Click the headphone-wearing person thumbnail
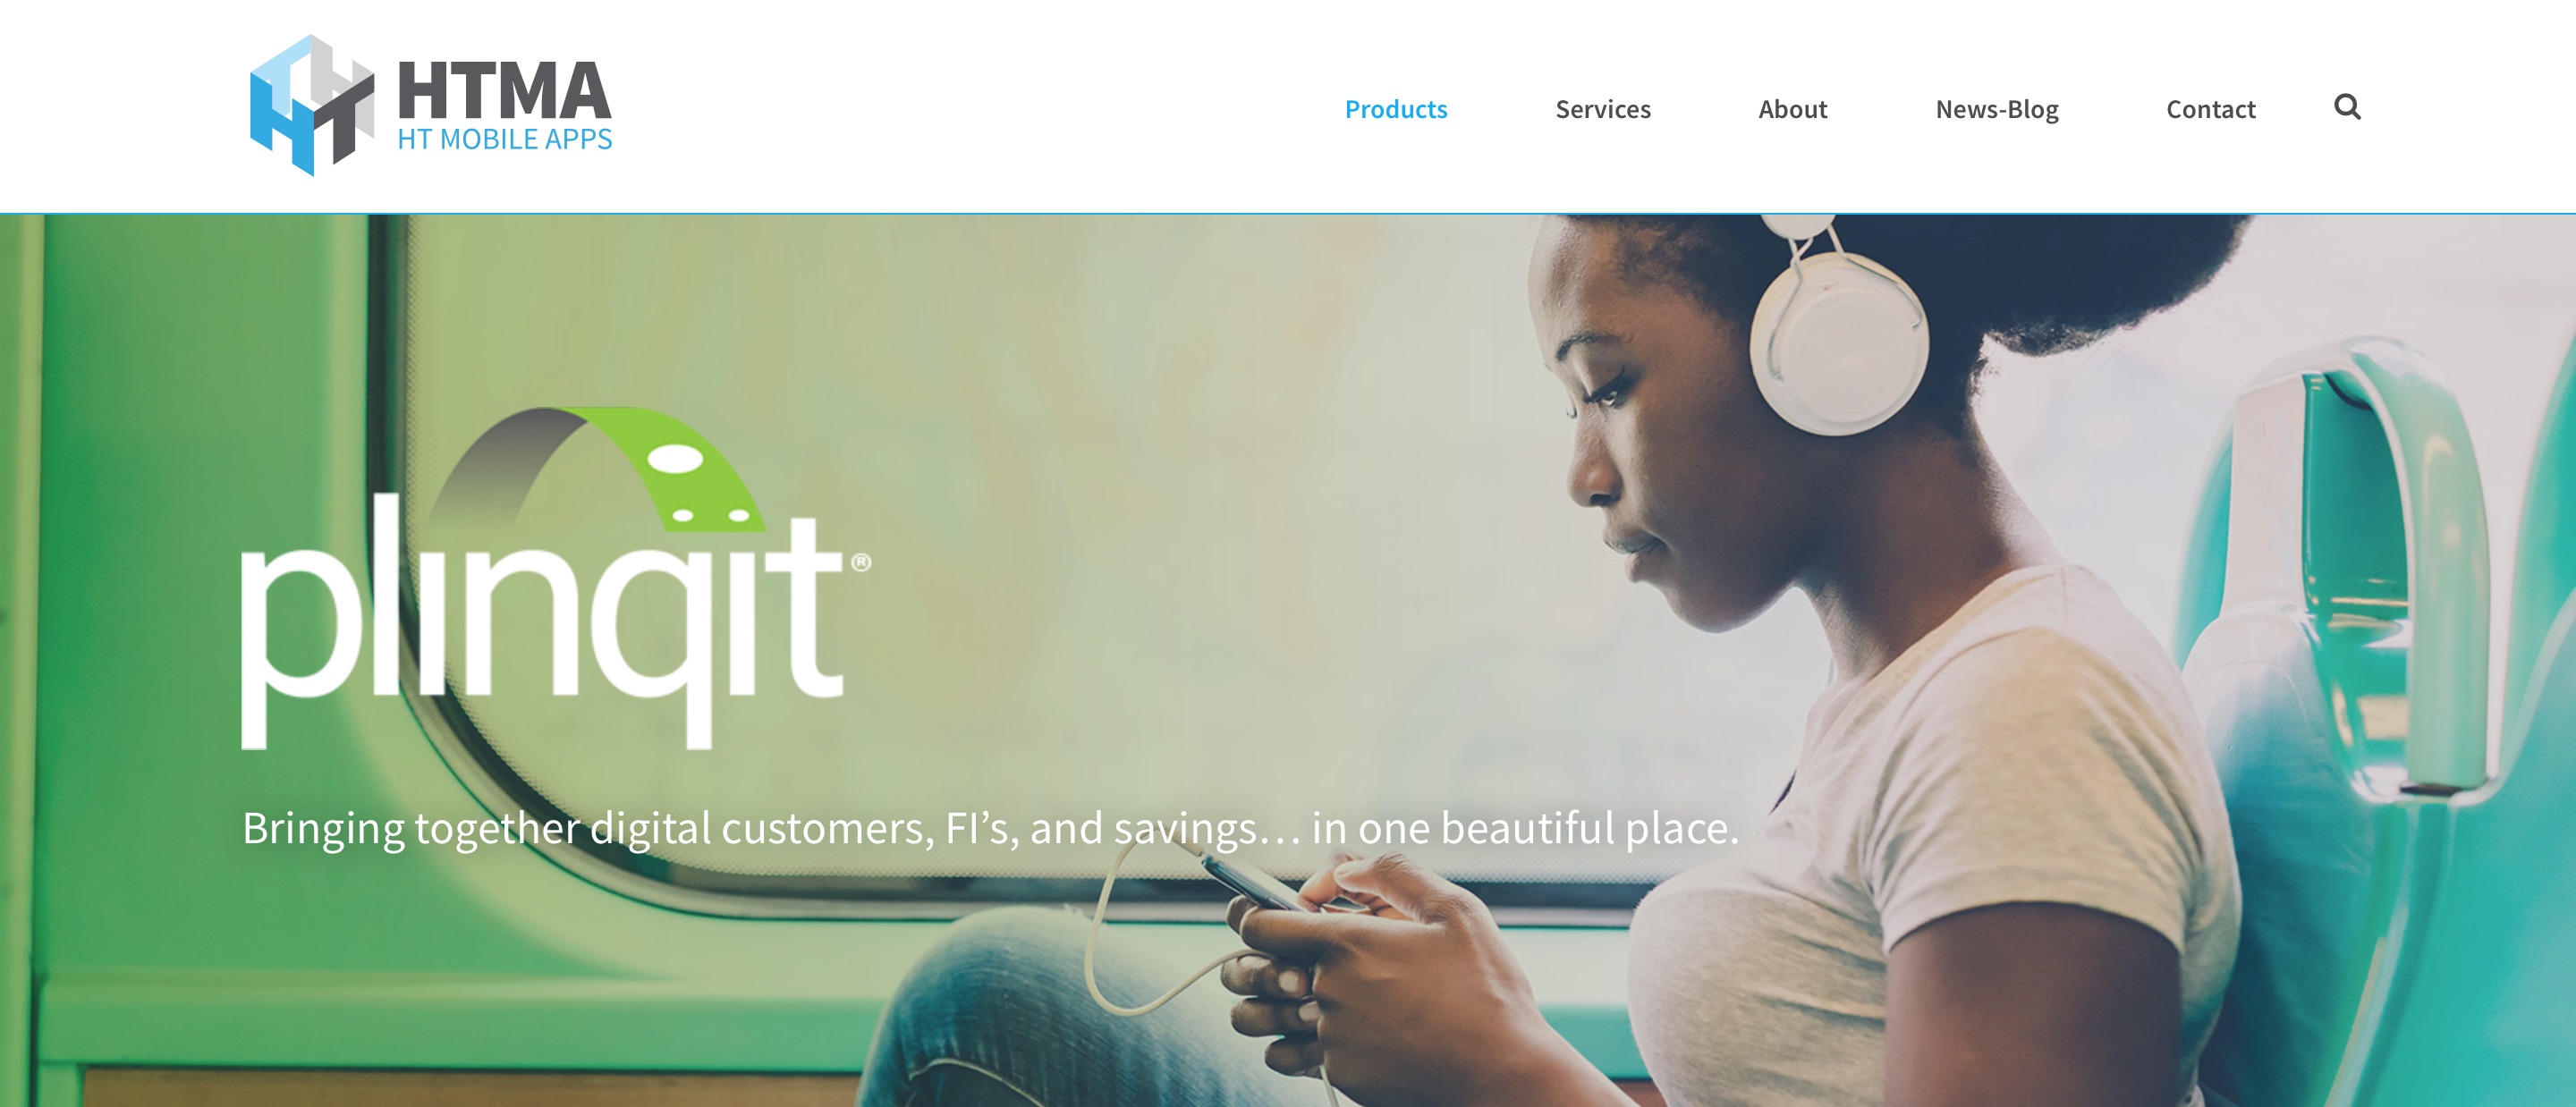Viewport: 2576px width, 1107px height. [x=1807, y=657]
